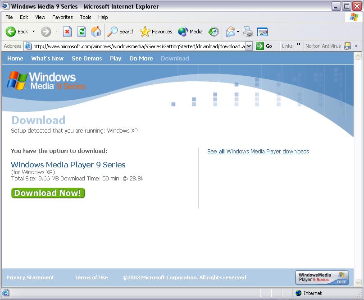Click 'You have the option to download:' text

click(59, 151)
